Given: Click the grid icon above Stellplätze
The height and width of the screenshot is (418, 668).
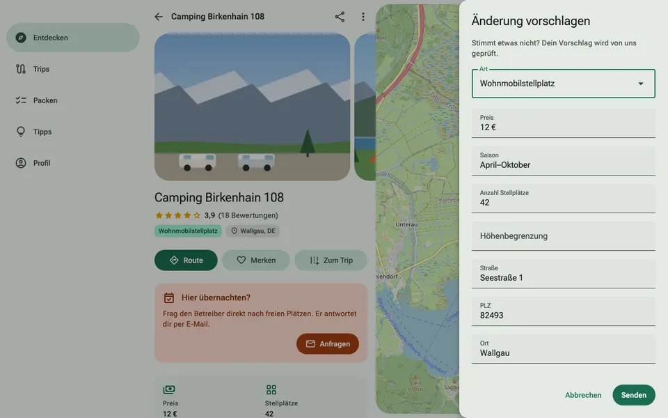Looking at the screenshot, I should (x=271, y=389).
